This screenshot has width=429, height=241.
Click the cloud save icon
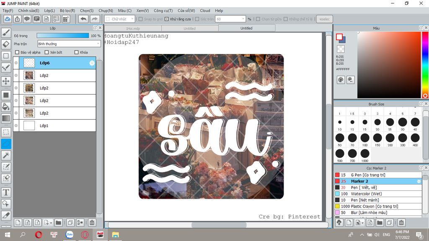pyautogui.click(x=8, y=19)
